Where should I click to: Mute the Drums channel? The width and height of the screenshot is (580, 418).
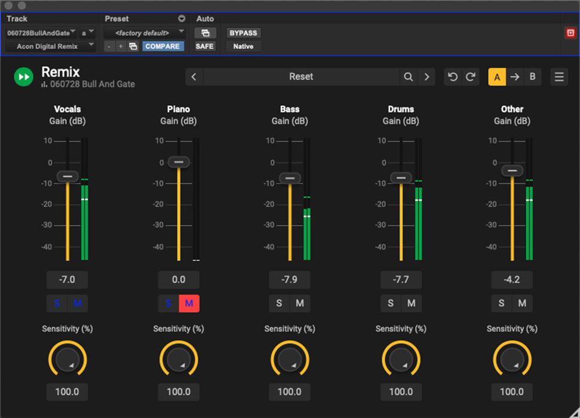(x=411, y=303)
